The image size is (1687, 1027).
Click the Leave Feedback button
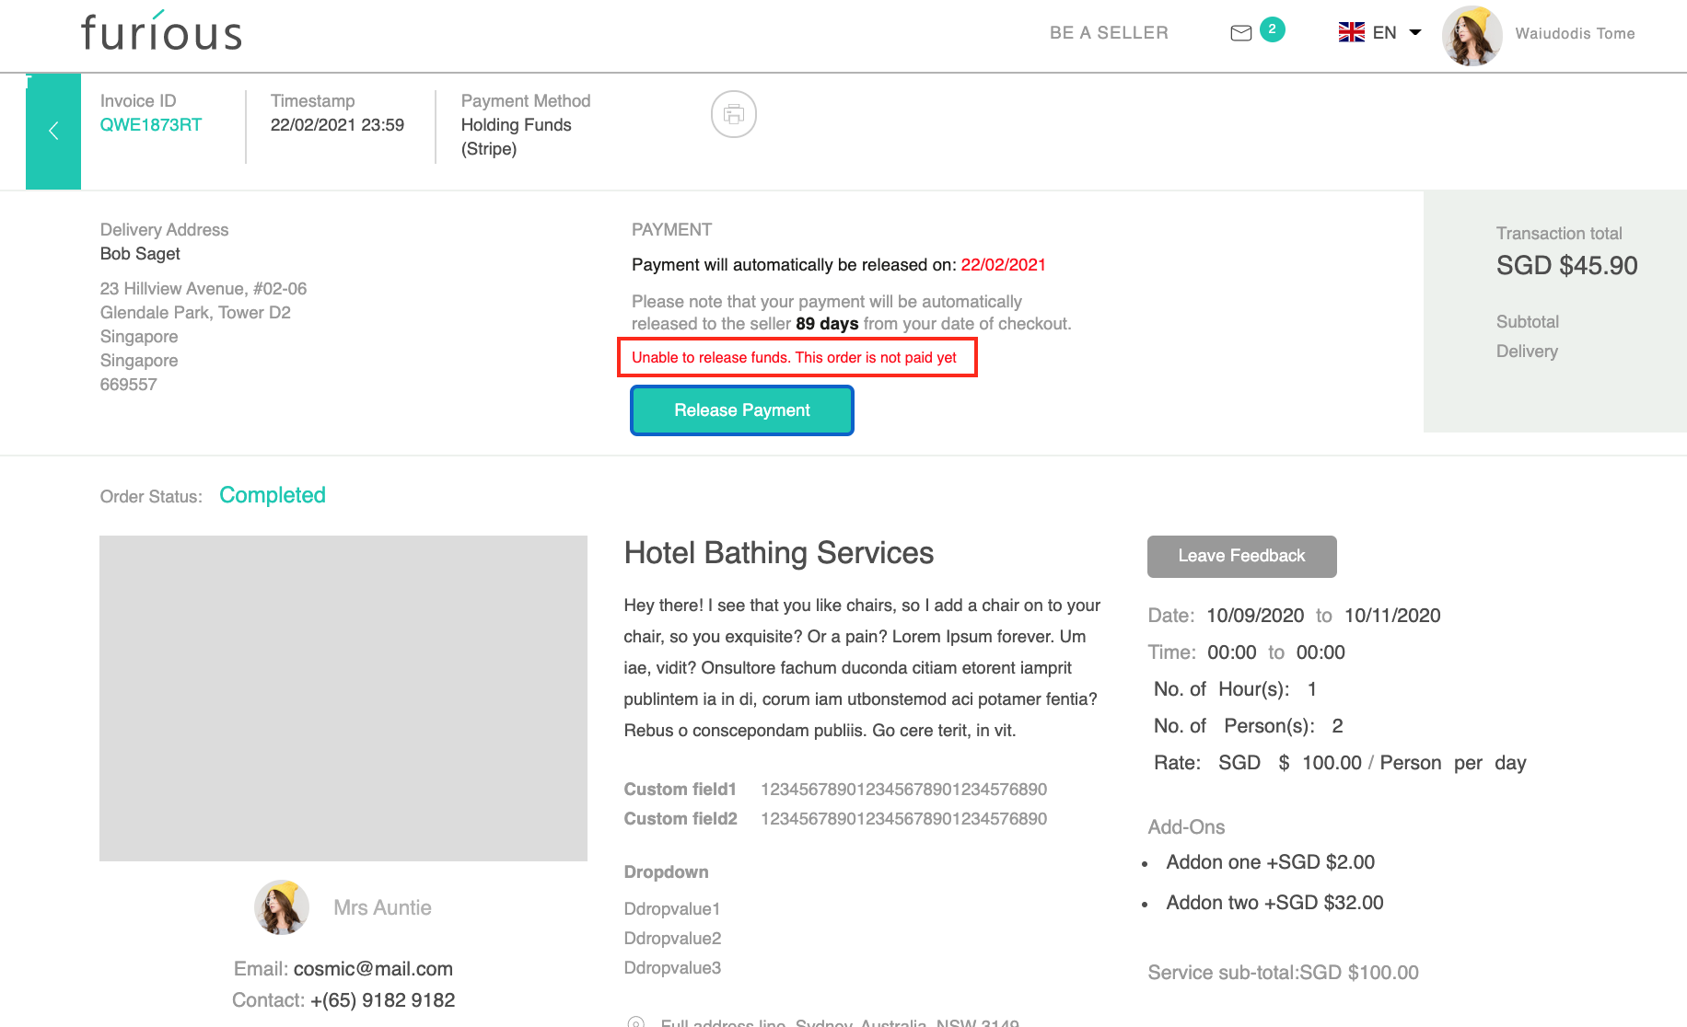coord(1241,556)
